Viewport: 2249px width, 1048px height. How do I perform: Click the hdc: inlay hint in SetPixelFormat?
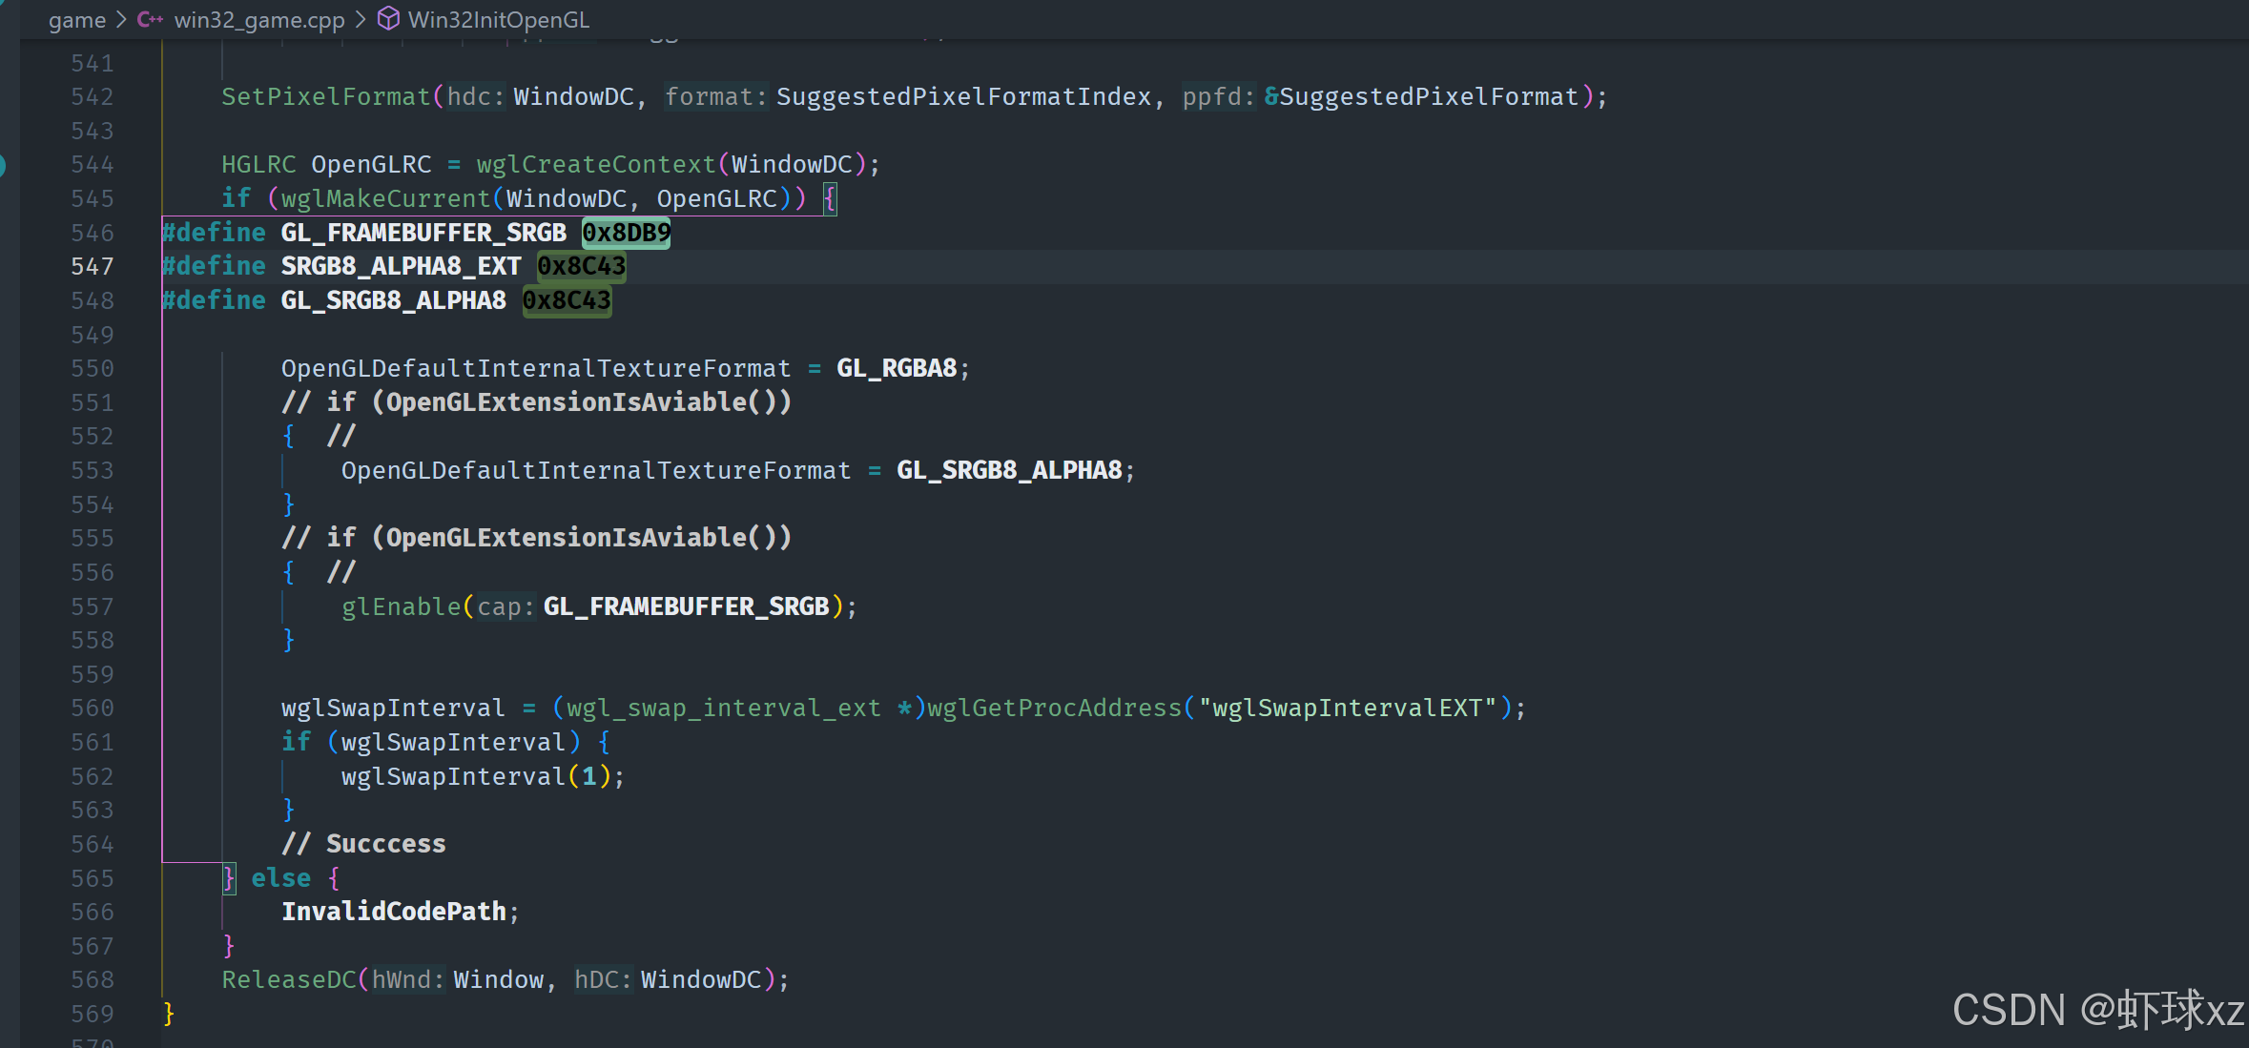pyautogui.click(x=475, y=97)
